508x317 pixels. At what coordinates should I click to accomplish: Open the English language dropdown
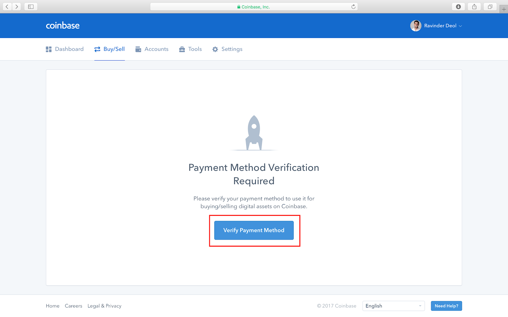(x=394, y=306)
